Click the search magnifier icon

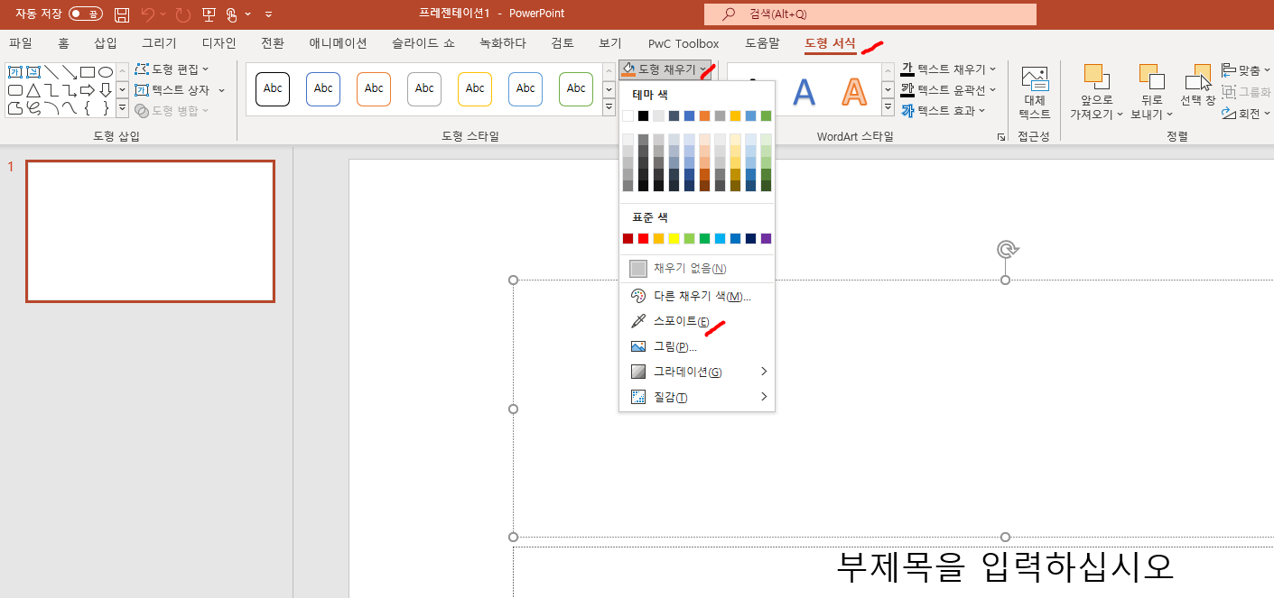point(730,14)
